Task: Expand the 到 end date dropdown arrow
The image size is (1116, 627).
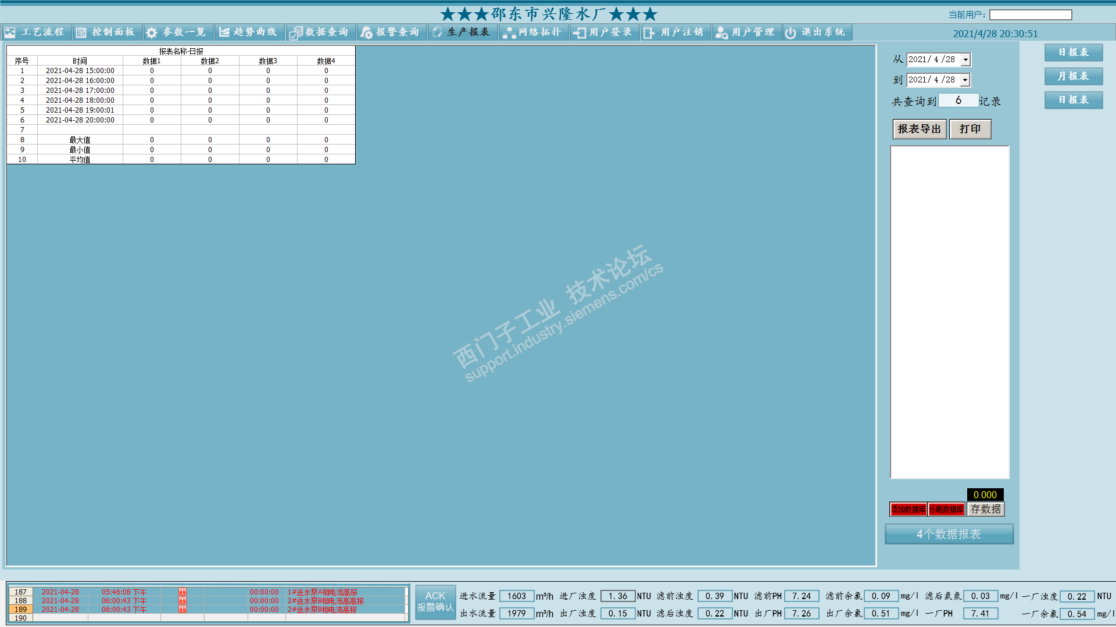Action: (x=965, y=80)
